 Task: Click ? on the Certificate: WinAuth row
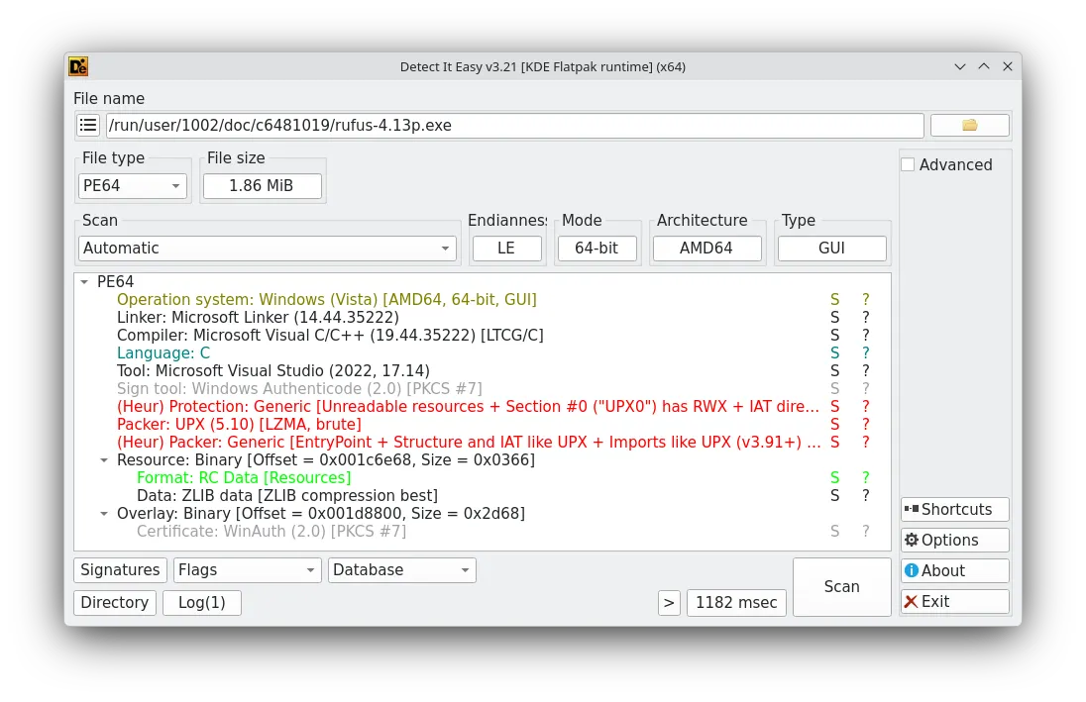pos(865,531)
